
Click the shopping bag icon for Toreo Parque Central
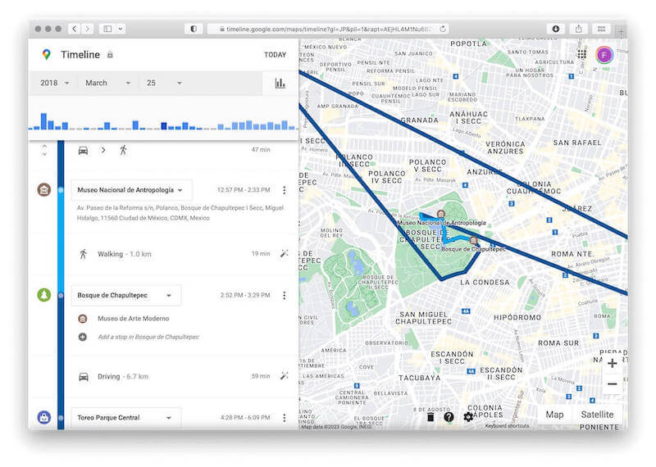pyautogui.click(x=44, y=417)
